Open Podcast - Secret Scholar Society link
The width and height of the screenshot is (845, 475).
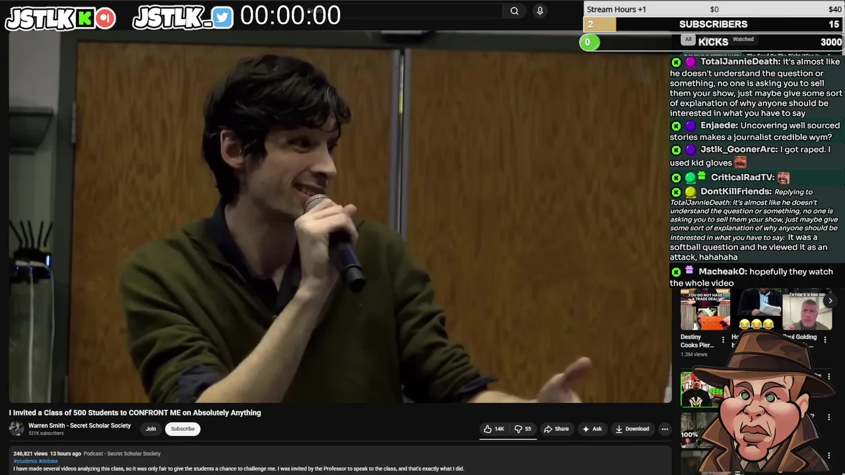point(122,454)
